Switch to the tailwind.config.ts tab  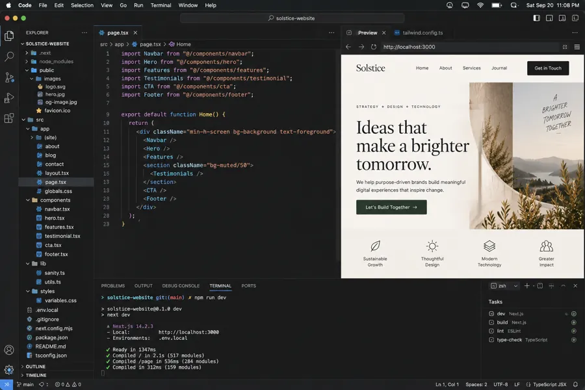[418, 33]
